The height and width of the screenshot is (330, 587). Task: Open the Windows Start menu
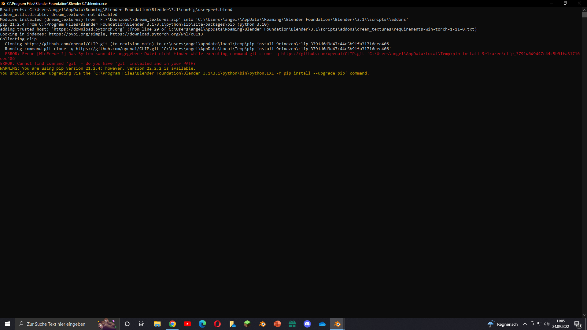[x=7, y=324]
